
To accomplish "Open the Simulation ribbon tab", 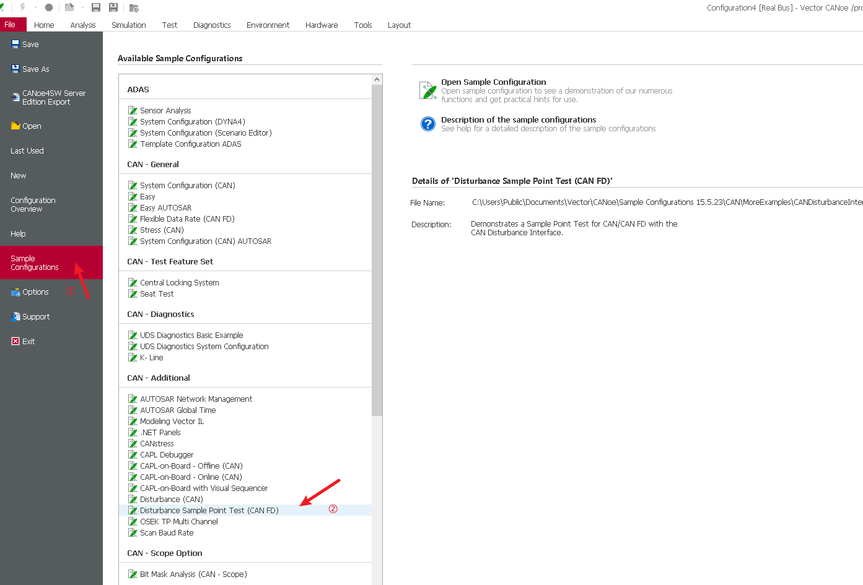I will tap(129, 25).
